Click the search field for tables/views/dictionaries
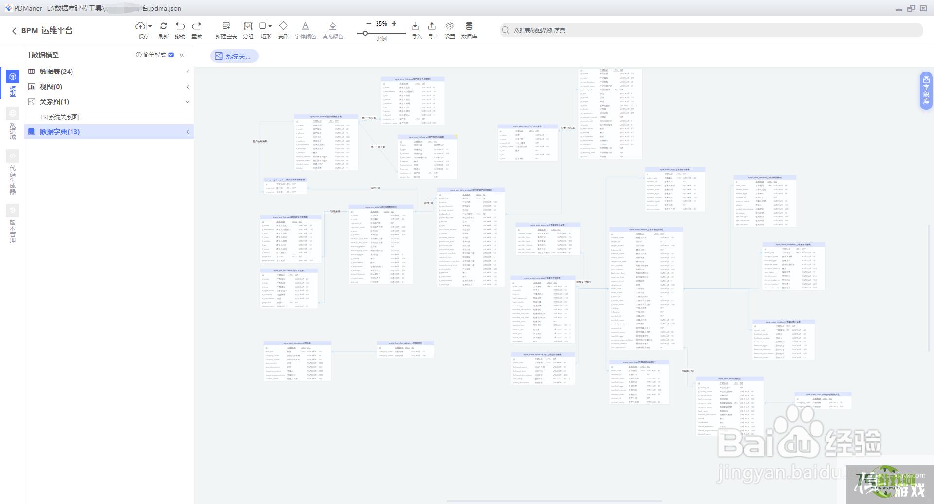Screen dimensions: 934x504 pyautogui.click(x=711, y=30)
